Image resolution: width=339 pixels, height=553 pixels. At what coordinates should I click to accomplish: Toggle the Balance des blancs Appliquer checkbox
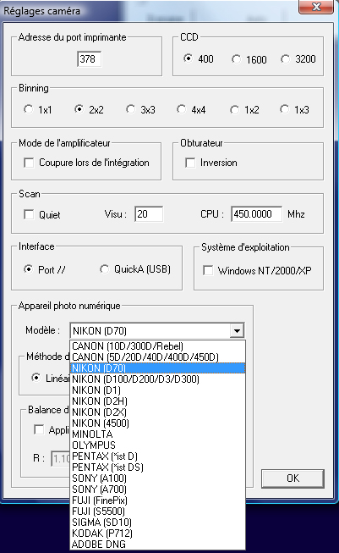pyautogui.click(x=39, y=429)
